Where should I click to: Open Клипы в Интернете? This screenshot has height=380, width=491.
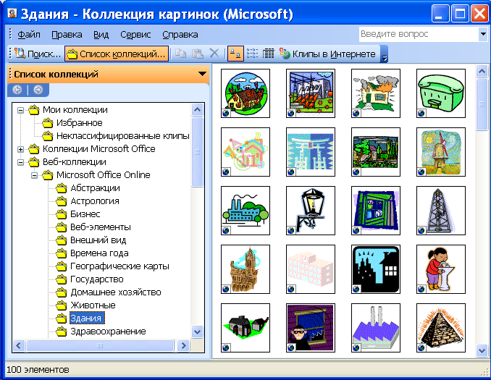point(327,54)
